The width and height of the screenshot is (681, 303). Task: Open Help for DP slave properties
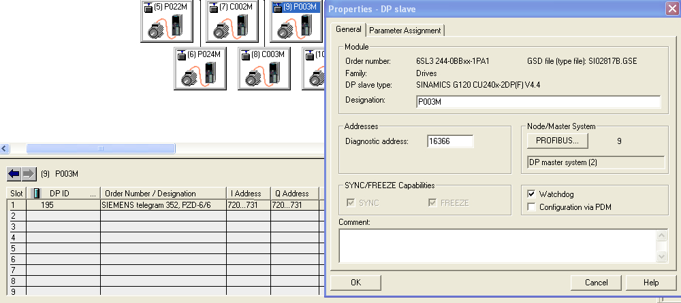point(651,282)
